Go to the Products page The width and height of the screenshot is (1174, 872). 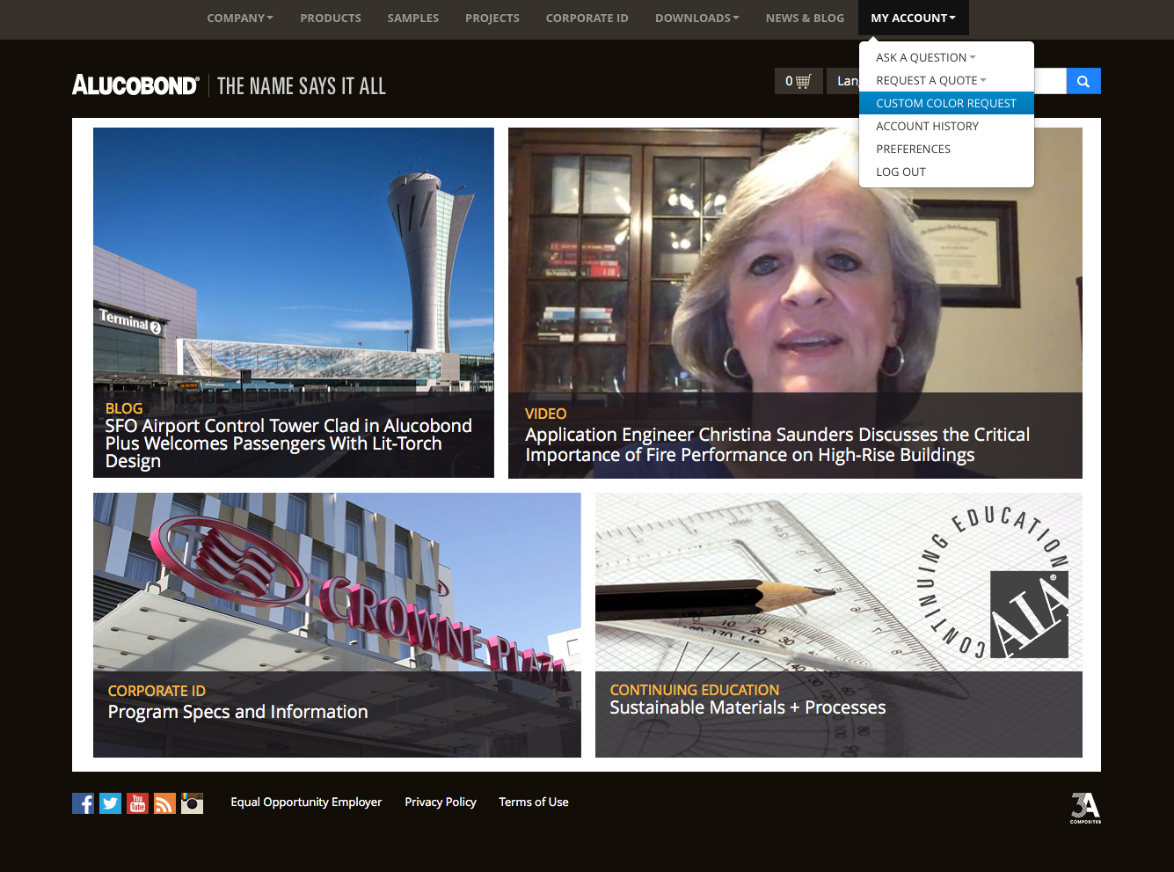[x=330, y=18]
